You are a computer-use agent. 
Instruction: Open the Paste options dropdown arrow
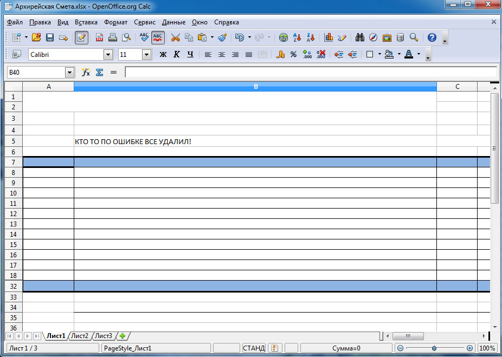coord(212,38)
